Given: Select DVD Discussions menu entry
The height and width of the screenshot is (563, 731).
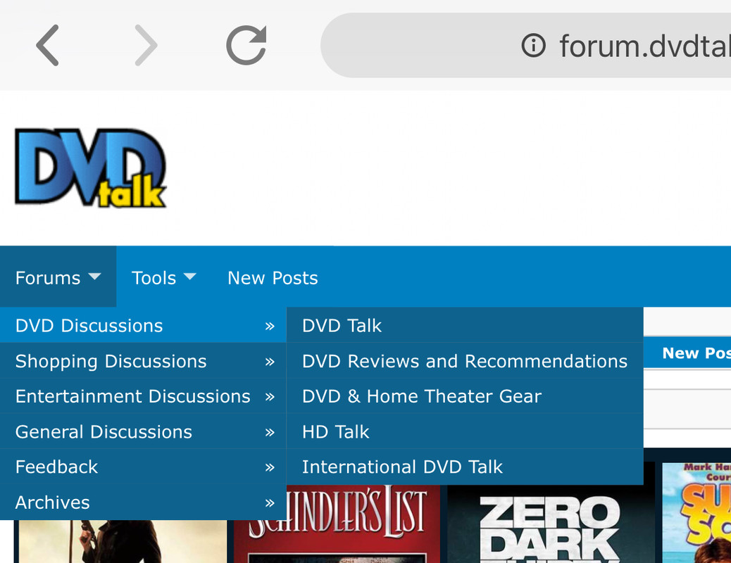Looking at the screenshot, I should pos(143,325).
